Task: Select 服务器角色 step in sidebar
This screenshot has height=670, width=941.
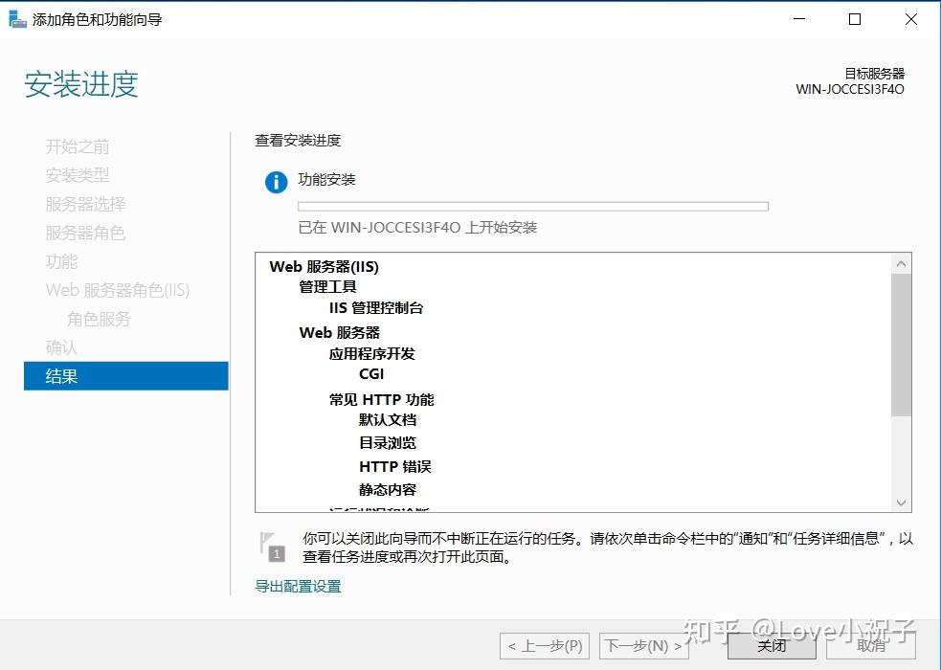Action: tap(85, 233)
